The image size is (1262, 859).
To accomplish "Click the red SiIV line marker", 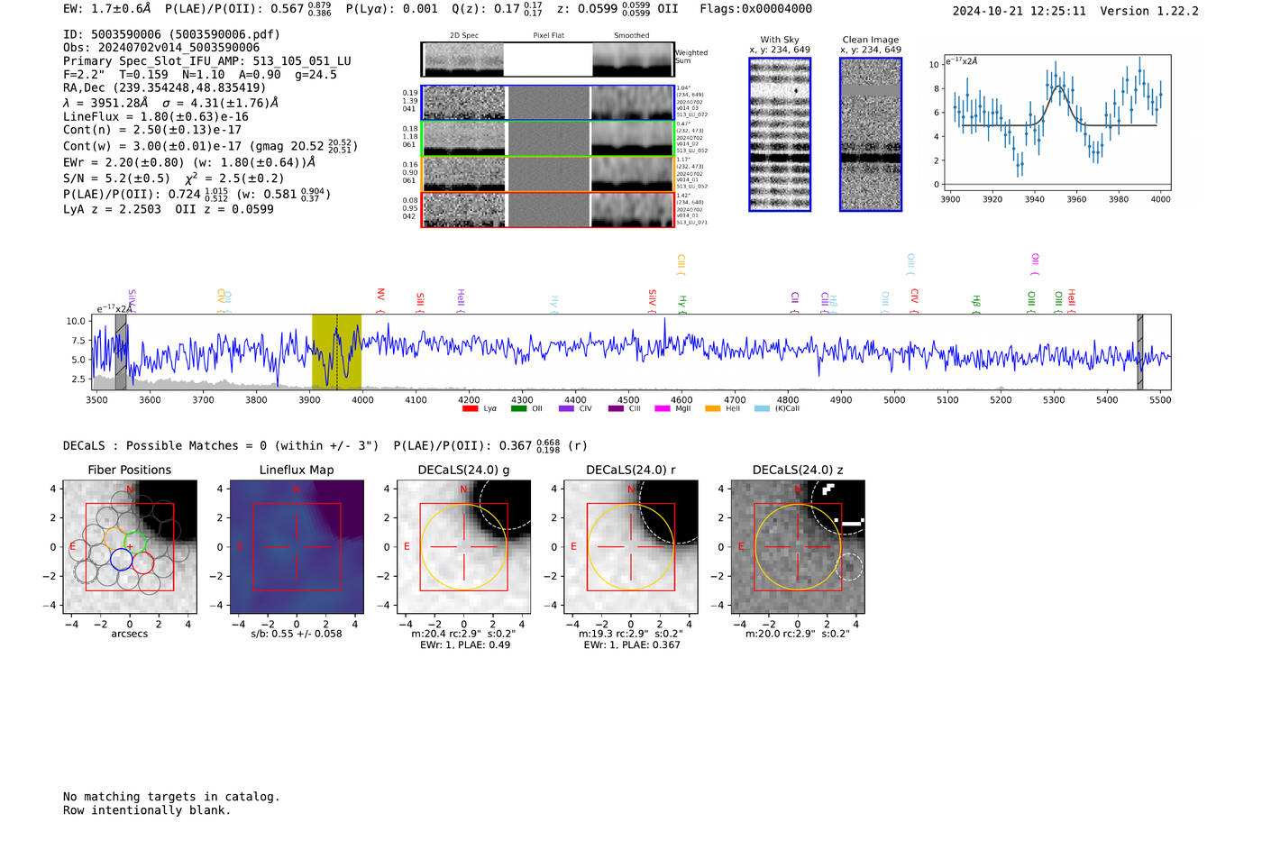I will pyautogui.click(x=652, y=300).
